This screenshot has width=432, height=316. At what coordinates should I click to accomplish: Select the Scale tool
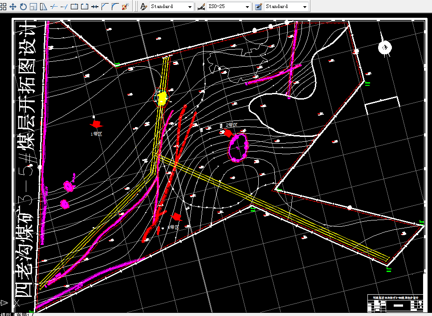pos(33,6)
